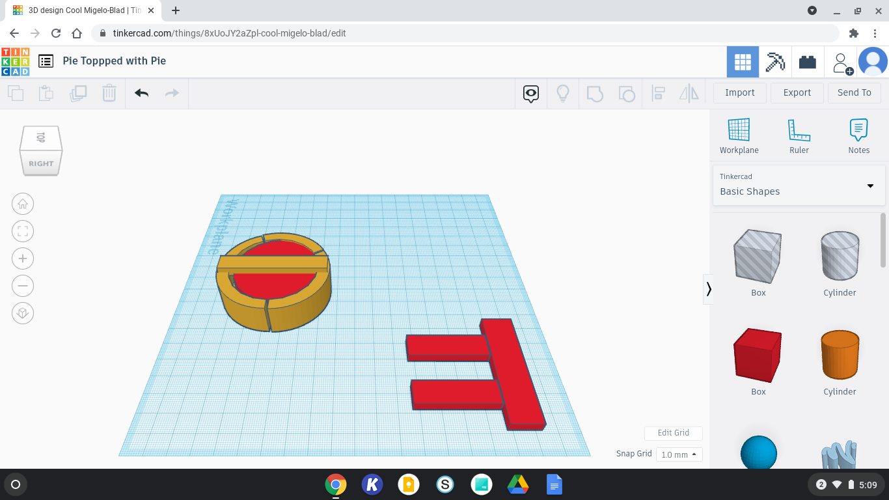Click the Tinkercad logo

[15, 61]
